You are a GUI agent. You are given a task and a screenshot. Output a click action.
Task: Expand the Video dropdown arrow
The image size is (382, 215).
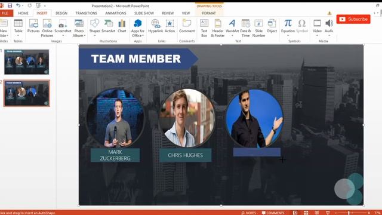pos(317,36)
